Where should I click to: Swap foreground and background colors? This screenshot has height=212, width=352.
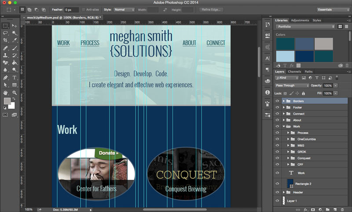[x=14, y=99]
